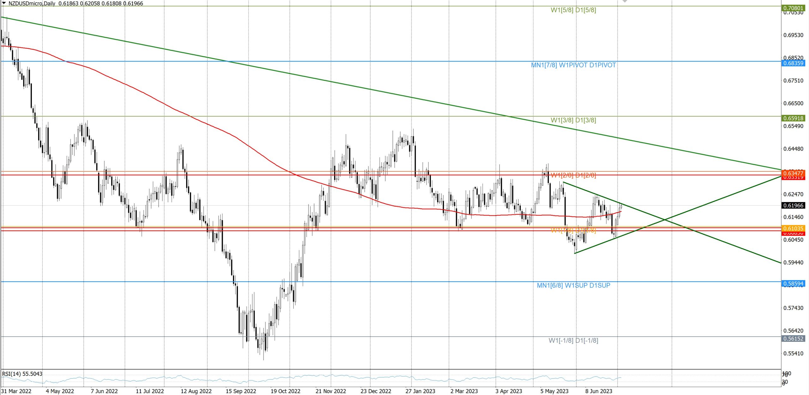Click the W1[5/8] D1[5/8] level label

point(573,10)
